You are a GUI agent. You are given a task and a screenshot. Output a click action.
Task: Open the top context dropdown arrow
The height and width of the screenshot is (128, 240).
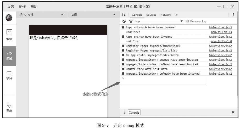coord(182,21)
